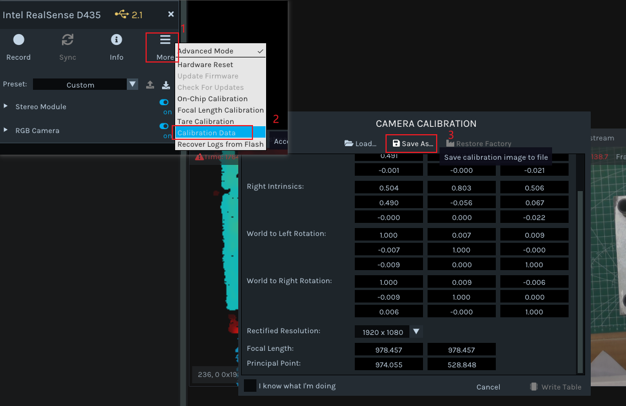Screen dimensions: 626x406
Task: Click the Save As floppy disk icon
Action: coord(396,143)
